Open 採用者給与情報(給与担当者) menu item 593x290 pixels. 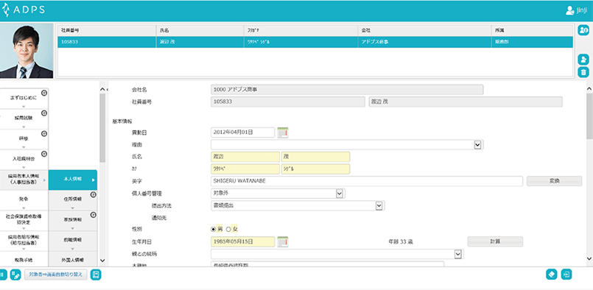click(24, 241)
